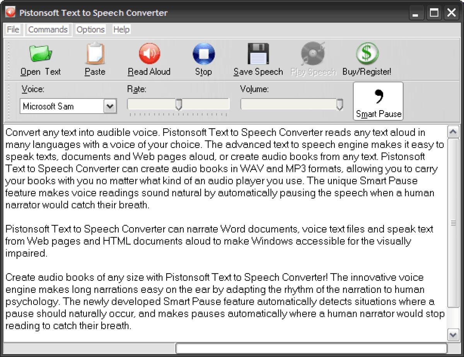
Task: Open the Commands menu
Action: coord(48,29)
